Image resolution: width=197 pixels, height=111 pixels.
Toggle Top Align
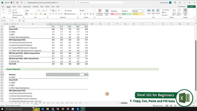[50, 10]
